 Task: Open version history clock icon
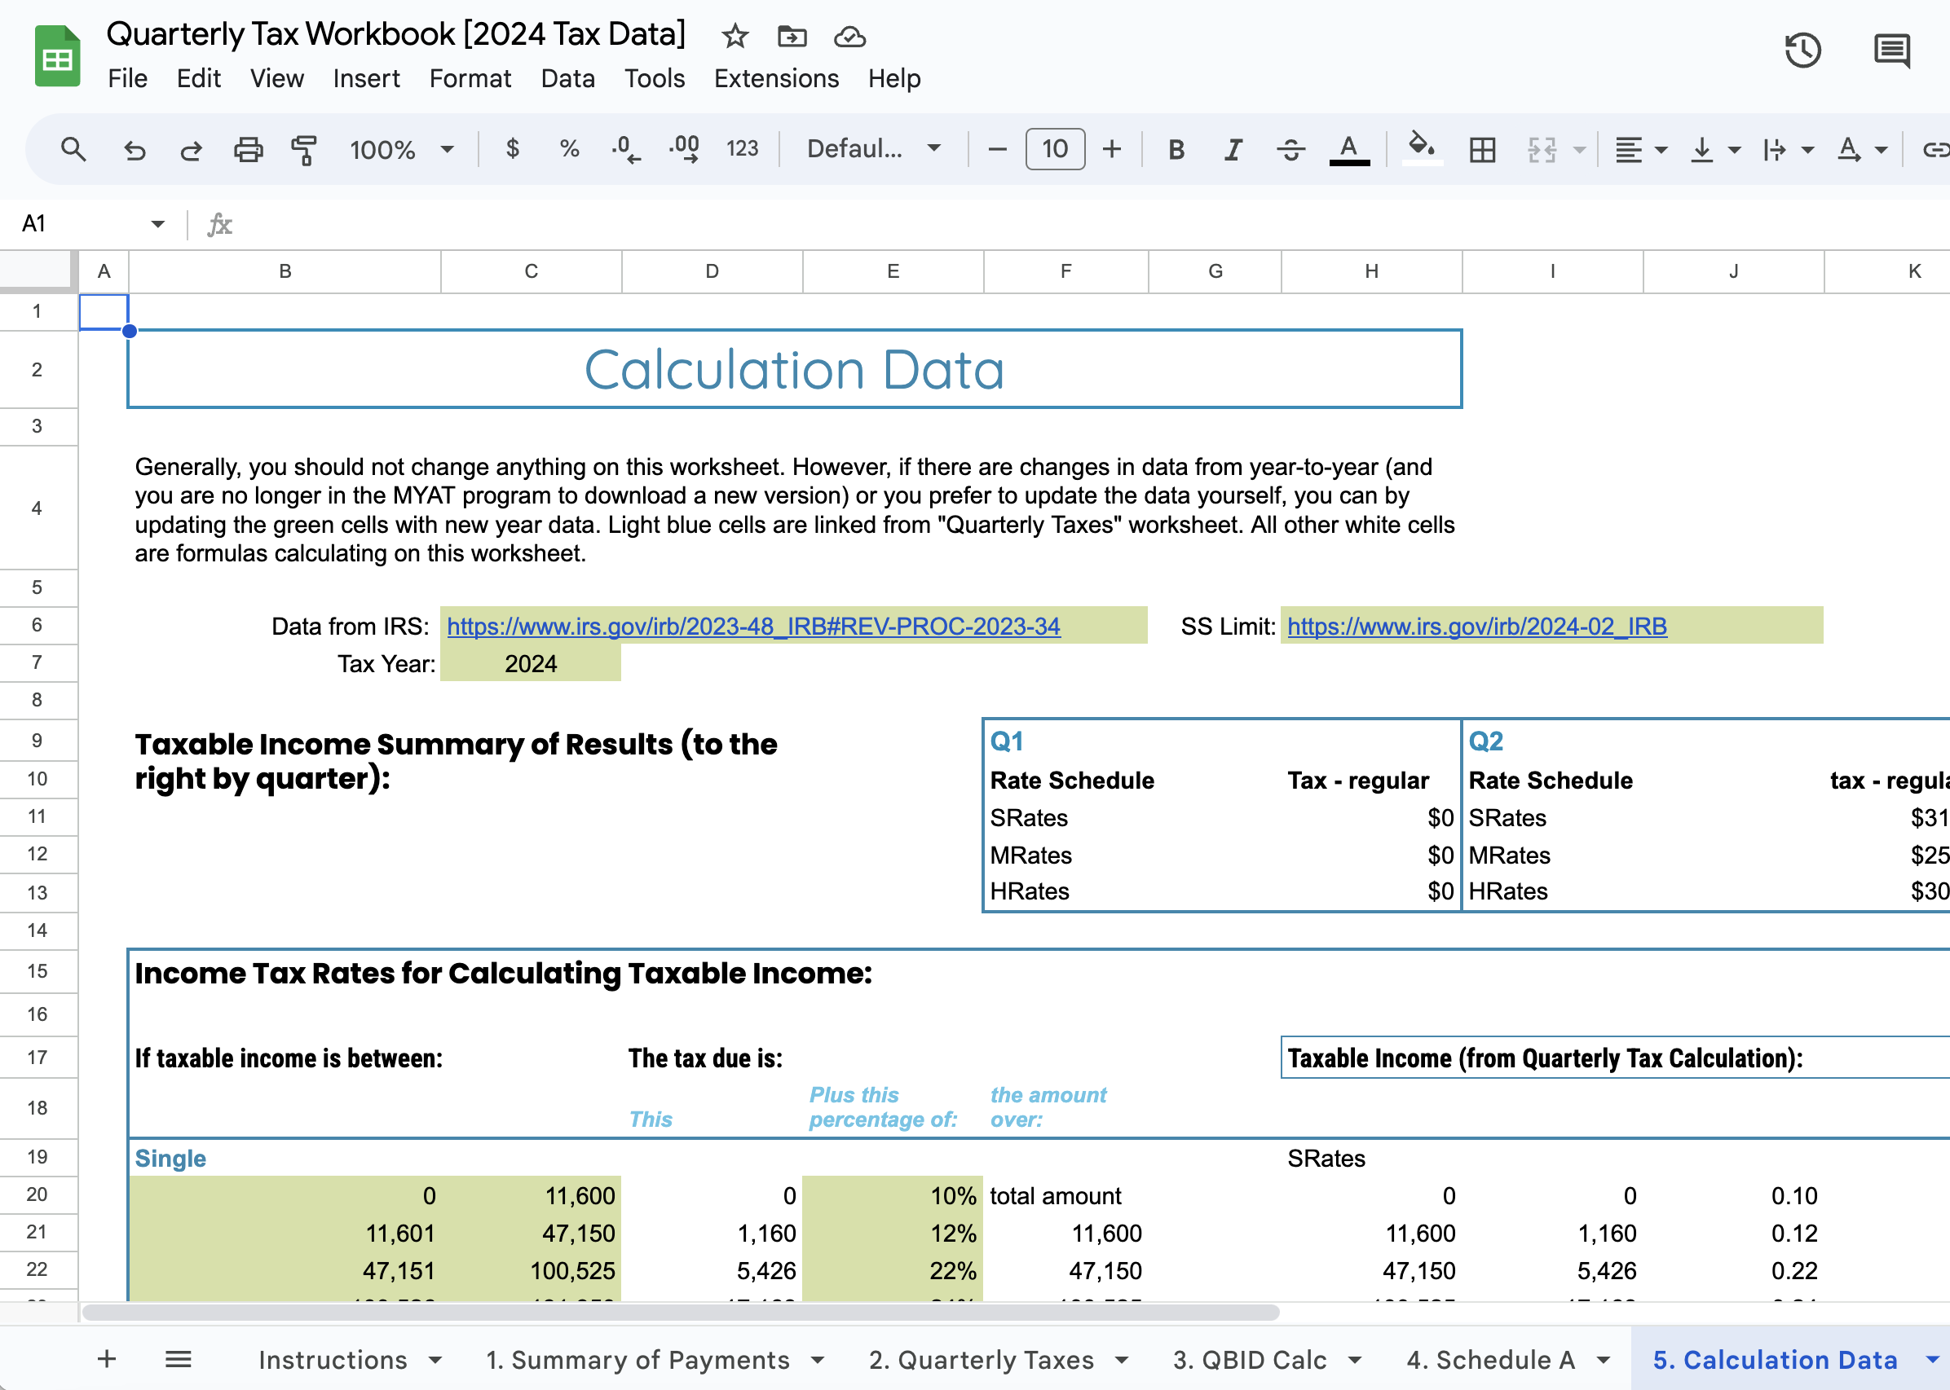pos(1802,51)
